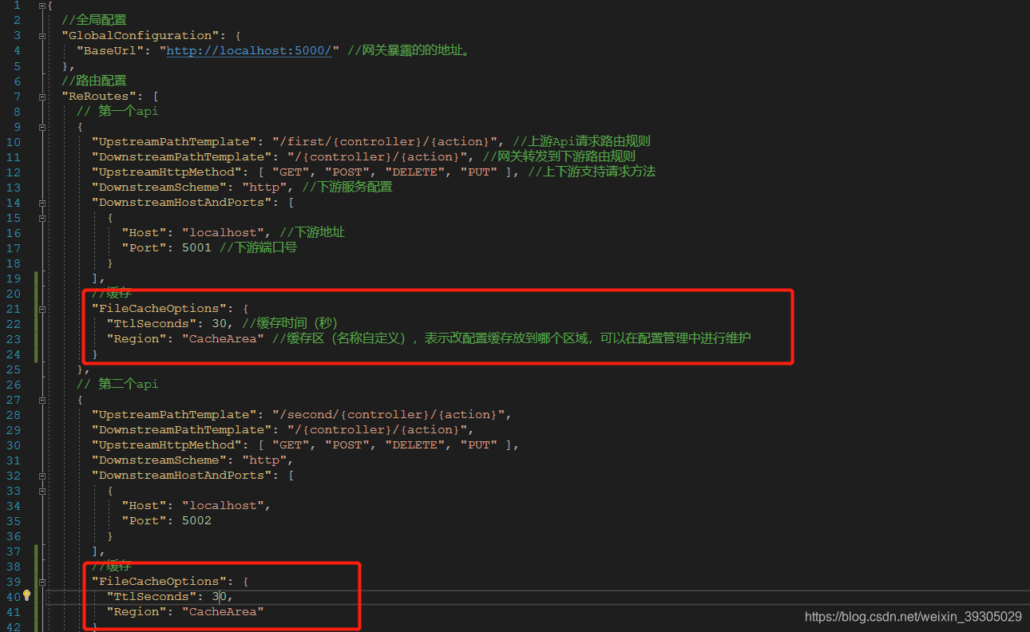Collapse the root object fold marker on line 1
Image resolution: width=1030 pixels, height=632 pixels.
[x=42, y=5]
